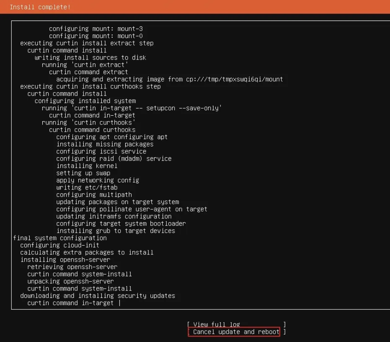This screenshot has height=342, width=390.
Task: Click 'downloading and installing security updates' line
Action: tap(98, 296)
